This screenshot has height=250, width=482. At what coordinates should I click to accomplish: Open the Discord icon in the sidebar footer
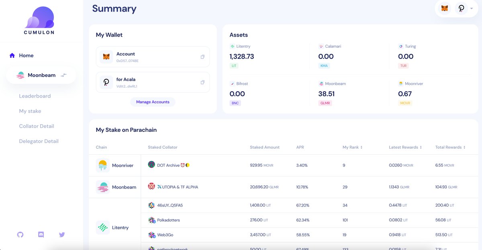pos(41,234)
